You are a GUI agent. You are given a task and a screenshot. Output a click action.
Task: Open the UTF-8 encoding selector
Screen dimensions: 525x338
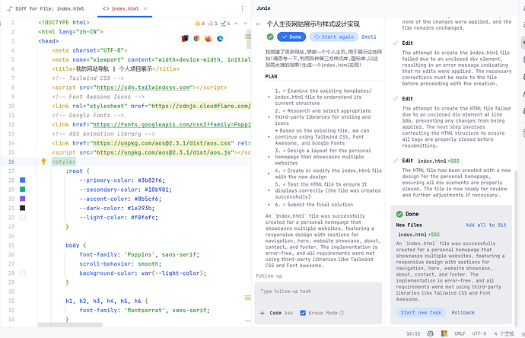479,333
